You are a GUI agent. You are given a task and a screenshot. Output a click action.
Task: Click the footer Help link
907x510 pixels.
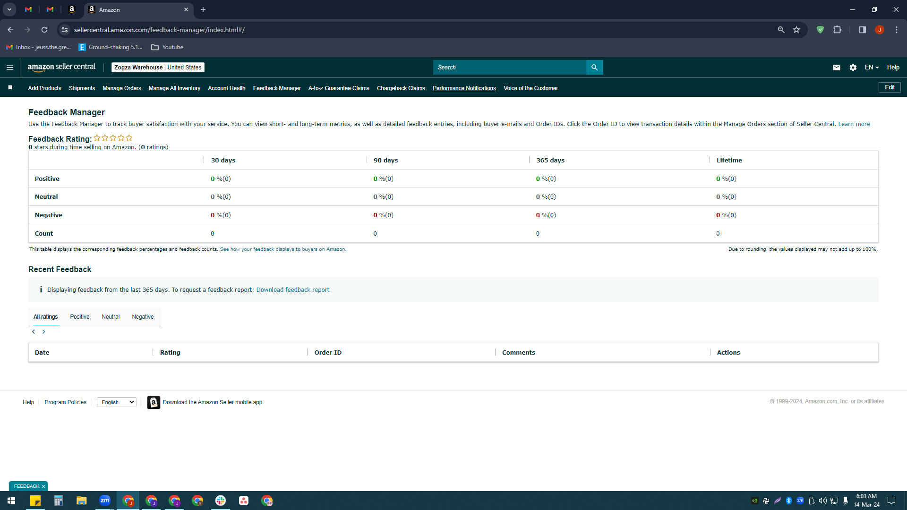tap(28, 402)
